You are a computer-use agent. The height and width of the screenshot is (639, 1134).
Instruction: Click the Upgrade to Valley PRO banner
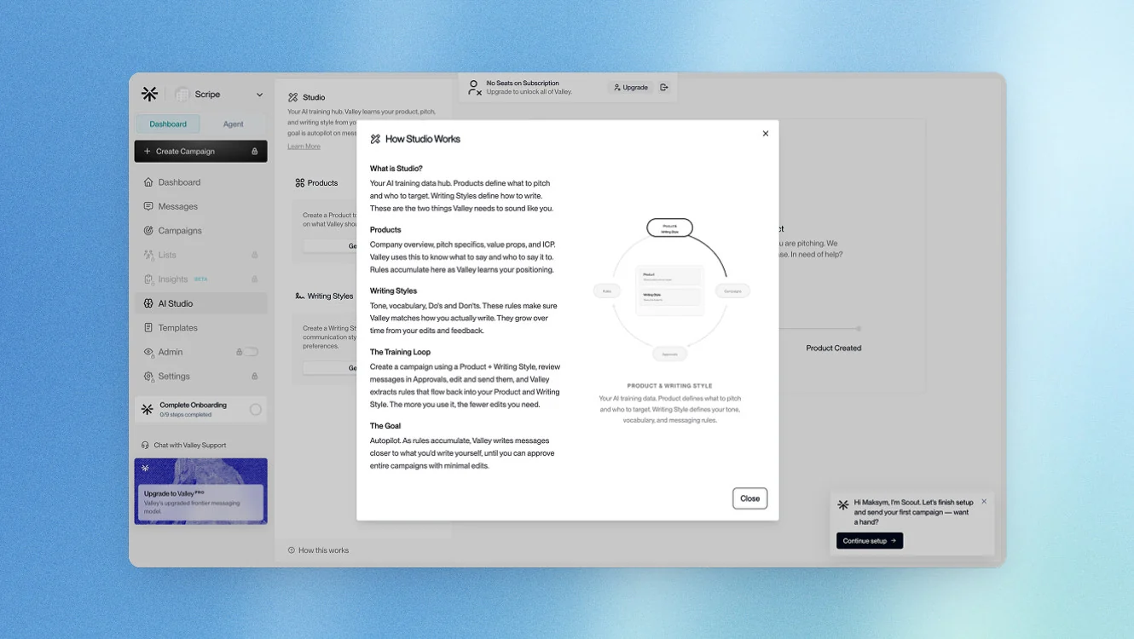pos(200,492)
